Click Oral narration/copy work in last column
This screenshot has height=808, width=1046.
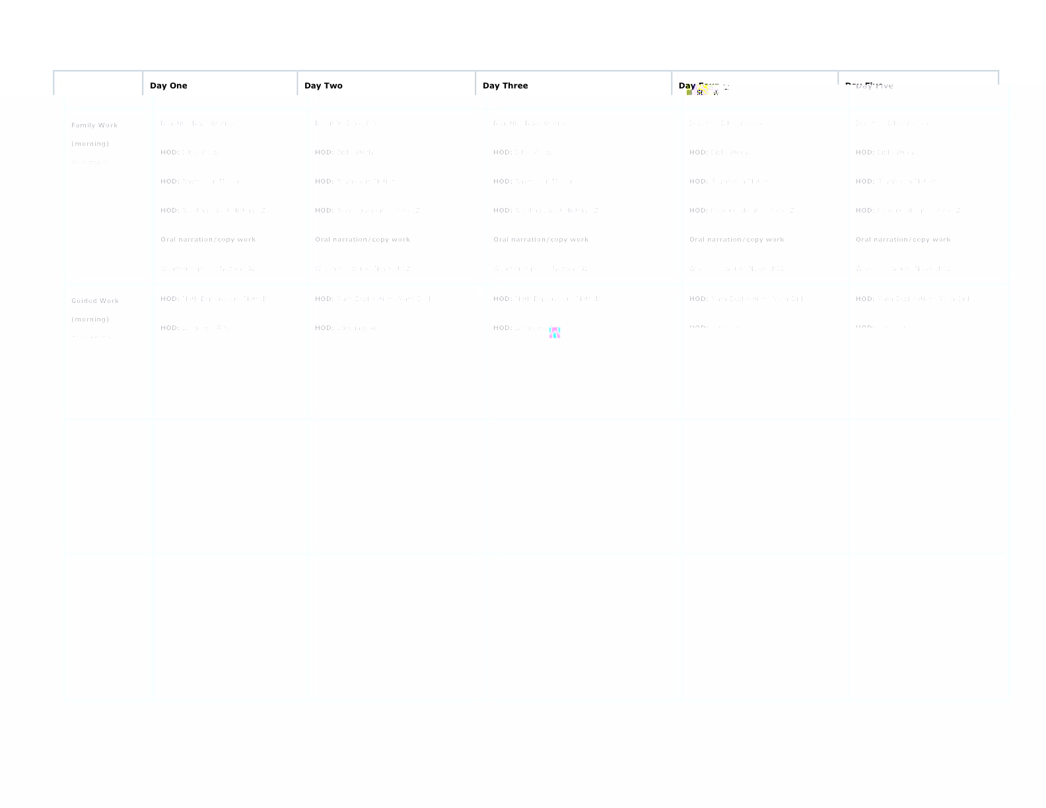903,240
